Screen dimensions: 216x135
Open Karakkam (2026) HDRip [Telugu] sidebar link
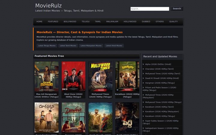click(x=160, y=116)
